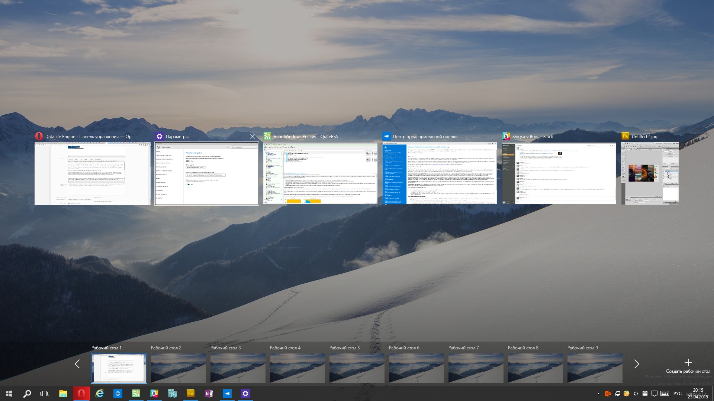Select the Центр предварительной оценки window thumbnail
This screenshot has width=714, height=401.
tap(440, 173)
